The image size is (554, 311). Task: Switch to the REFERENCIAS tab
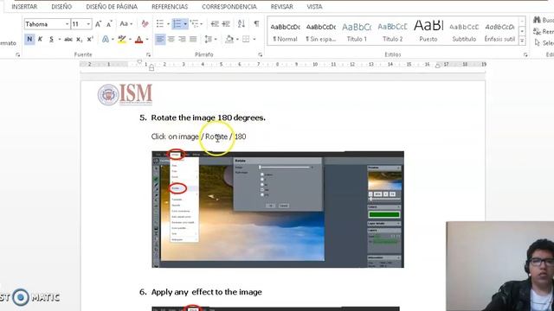point(170,7)
